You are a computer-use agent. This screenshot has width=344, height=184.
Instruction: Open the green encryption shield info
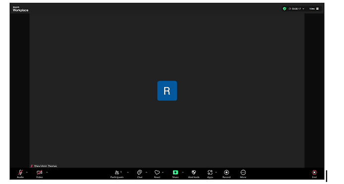tap(285, 9)
